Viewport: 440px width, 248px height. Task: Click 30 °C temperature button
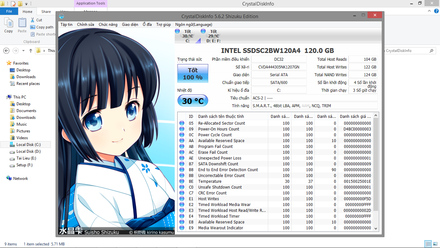coord(193,101)
